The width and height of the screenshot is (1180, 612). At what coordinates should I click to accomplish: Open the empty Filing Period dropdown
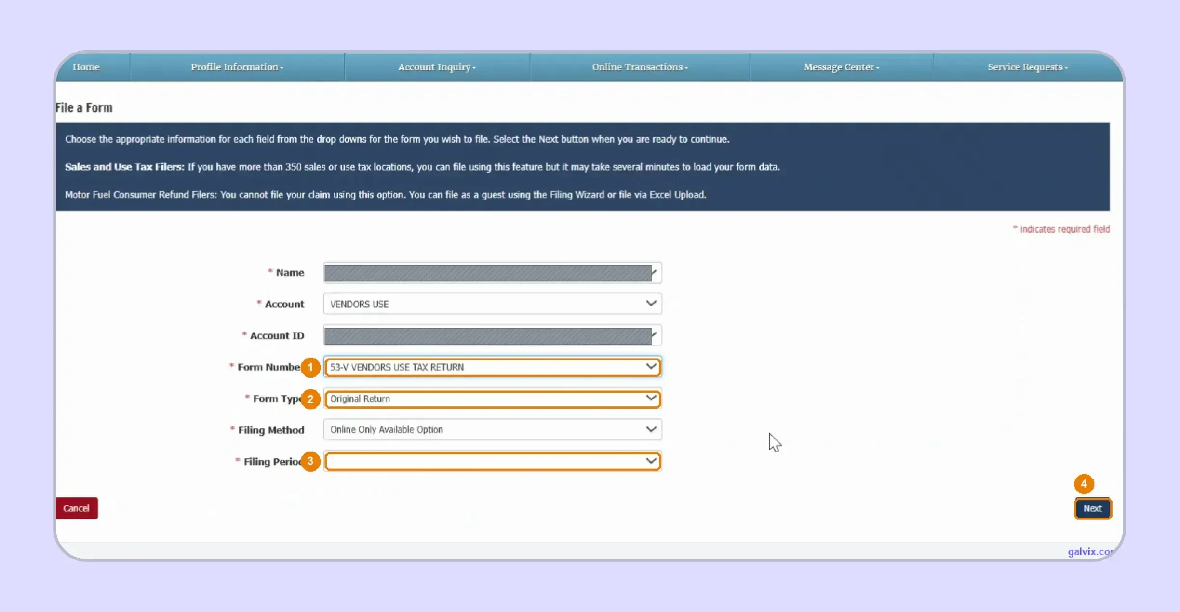[492, 461]
